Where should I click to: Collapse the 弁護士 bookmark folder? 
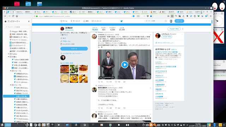(x=8, y=57)
